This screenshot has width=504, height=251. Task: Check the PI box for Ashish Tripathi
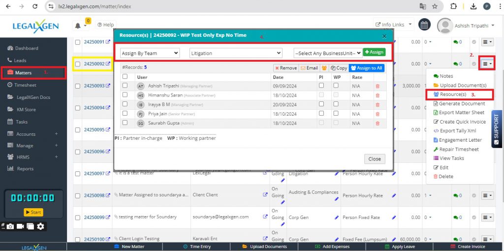[321, 86]
